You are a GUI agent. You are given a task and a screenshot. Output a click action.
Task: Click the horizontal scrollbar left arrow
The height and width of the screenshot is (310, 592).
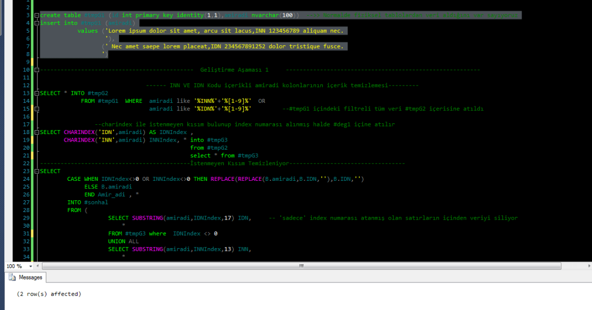click(x=38, y=266)
